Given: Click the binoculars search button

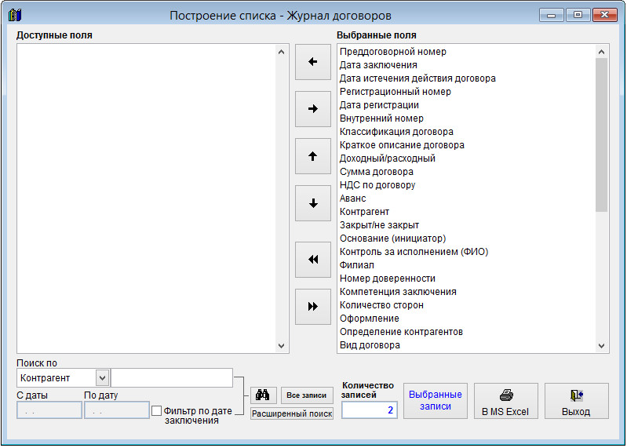Looking at the screenshot, I should 263,395.
